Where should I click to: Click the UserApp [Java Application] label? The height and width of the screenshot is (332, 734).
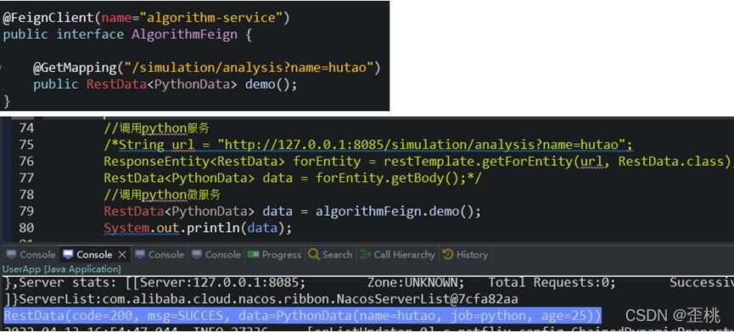click(x=62, y=269)
